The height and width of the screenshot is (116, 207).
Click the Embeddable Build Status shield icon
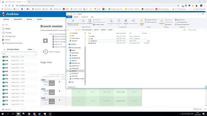pyautogui.click(x=3, y=43)
